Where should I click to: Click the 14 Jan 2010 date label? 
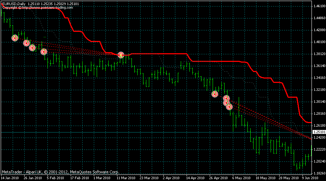click(10, 178)
